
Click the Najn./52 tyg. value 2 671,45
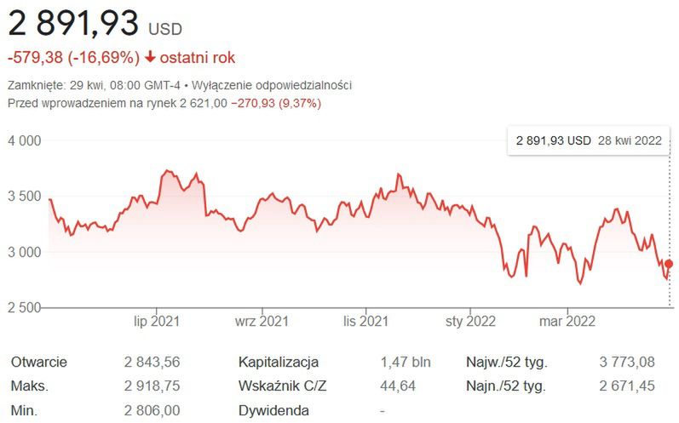click(x=627, y=386)
